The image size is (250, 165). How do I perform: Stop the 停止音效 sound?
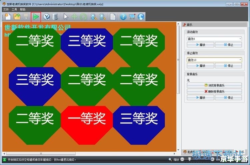point(228,66)
